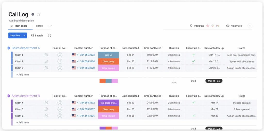This screenshot has width=264, height=131.
Task: Assign point of contact avatar for Client 6
Action: tap(60, 116)
